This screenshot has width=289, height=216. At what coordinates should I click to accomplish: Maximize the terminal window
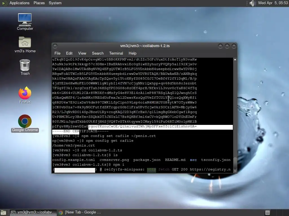tap(227, 46)
